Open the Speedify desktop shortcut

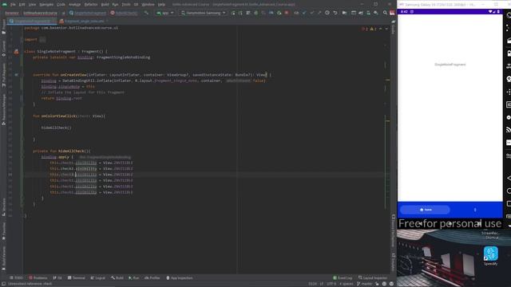pyautogui.click(x=491, y=256)
